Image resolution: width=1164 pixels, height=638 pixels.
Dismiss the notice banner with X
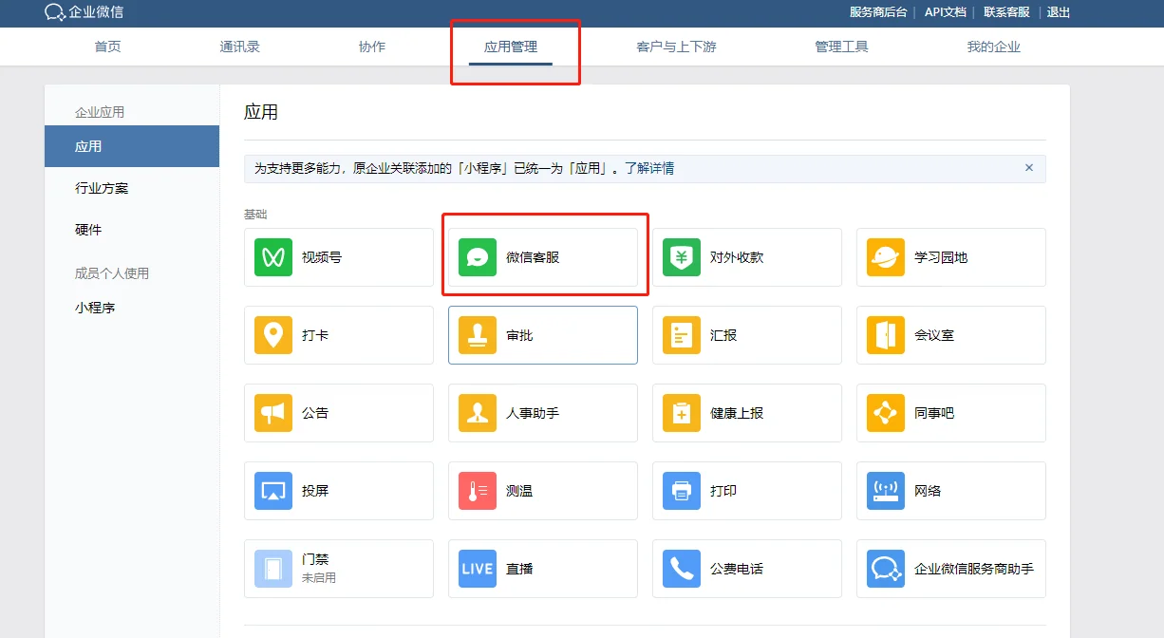tap(1028, 168)
